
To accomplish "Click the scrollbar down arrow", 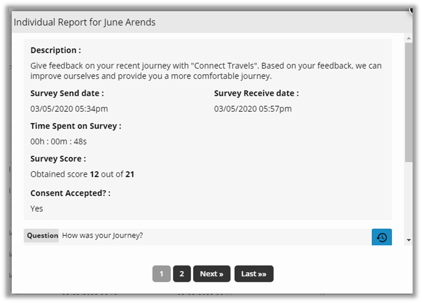I will 409,240.
